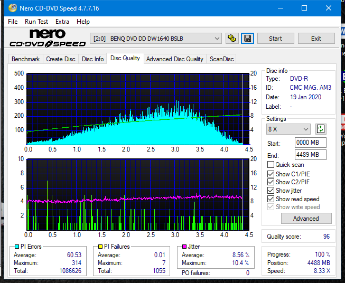
Task: Switch to the Benchmark tab
Action: tap(25, 59)
